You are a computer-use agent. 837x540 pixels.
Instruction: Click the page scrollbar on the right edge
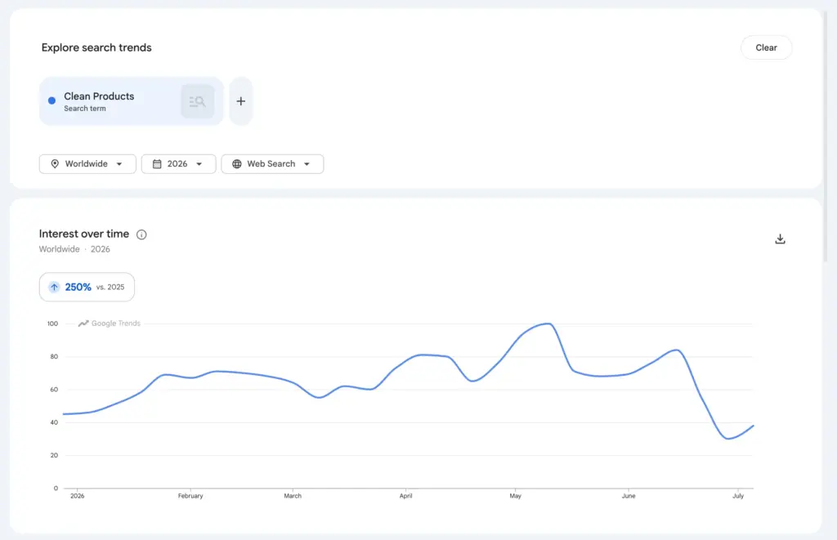tap(826, 136)
